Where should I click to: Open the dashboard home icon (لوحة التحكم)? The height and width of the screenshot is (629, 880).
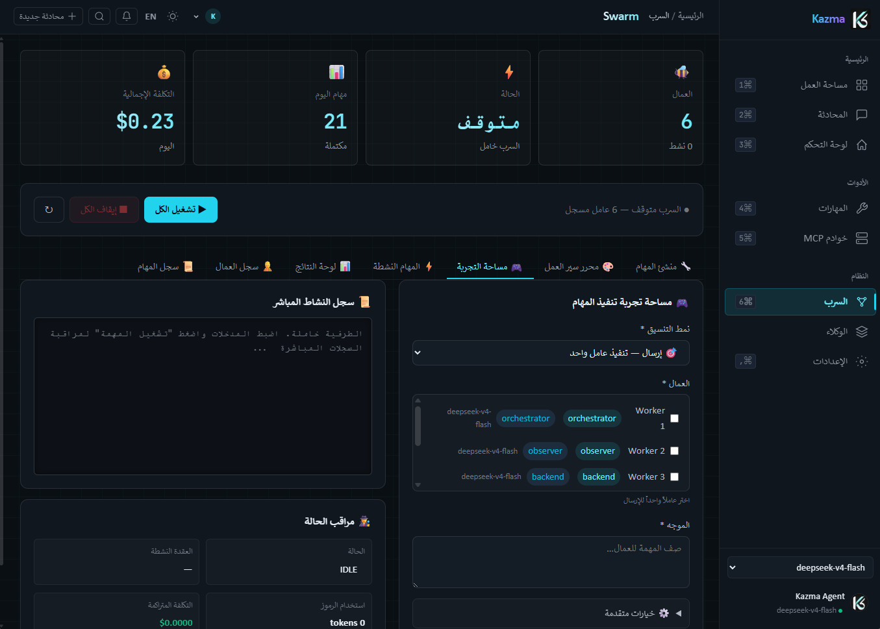pyautogui.click(x=862, y=145)
